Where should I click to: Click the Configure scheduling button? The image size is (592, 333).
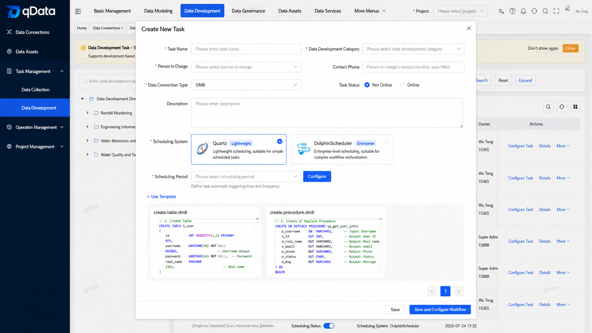click(x=317, y=177)
